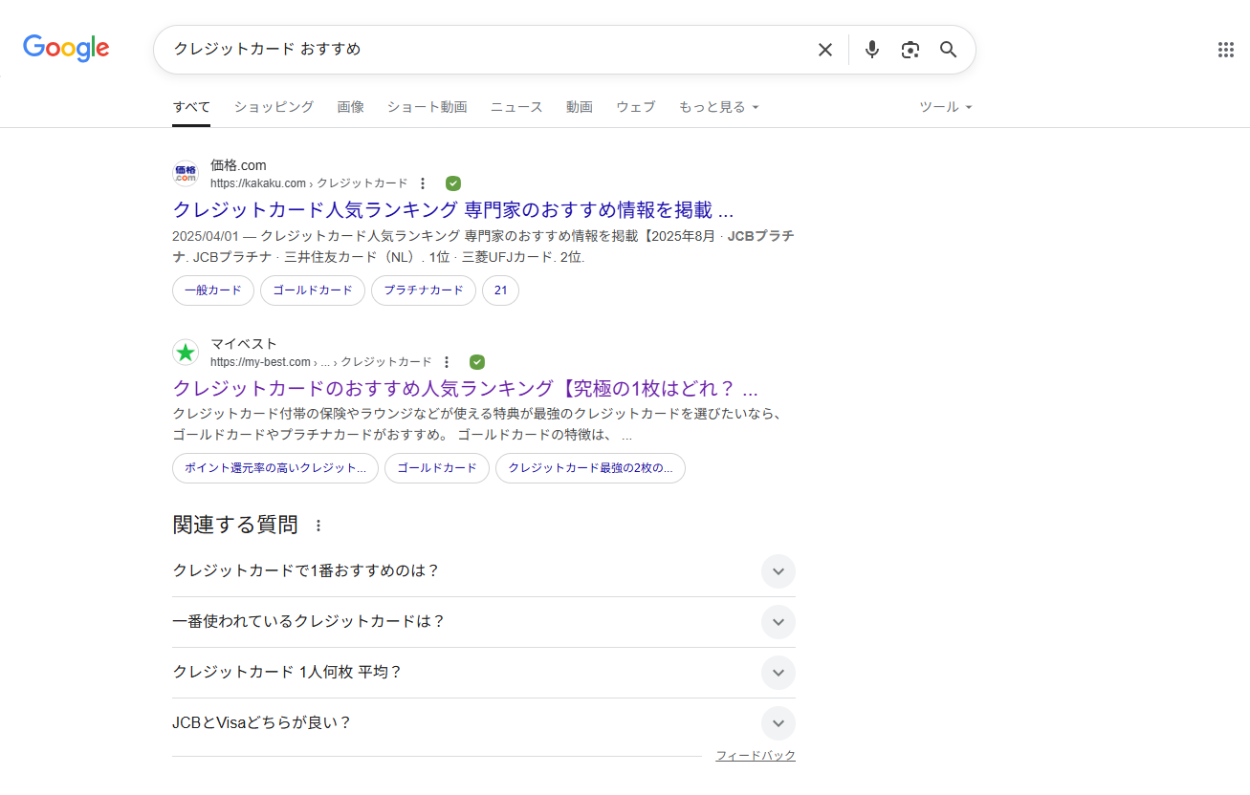
Task: Click green verified badge beside my-best.com
Action: [477, 362]
